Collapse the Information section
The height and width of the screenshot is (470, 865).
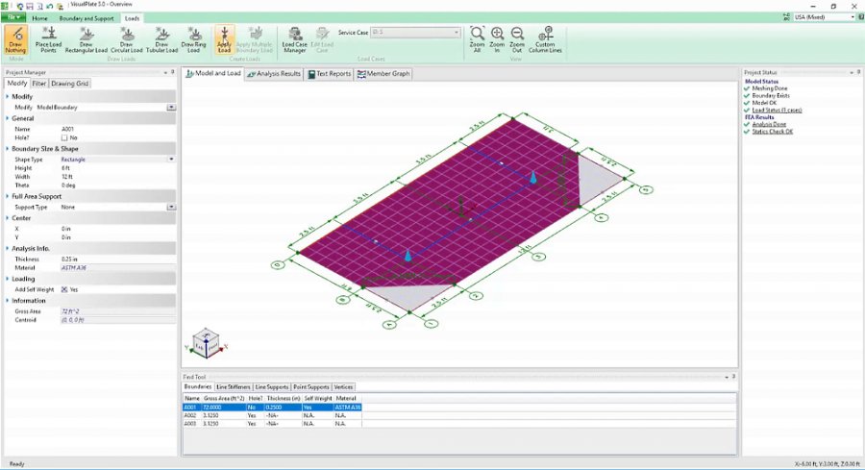tap(7, 301)
